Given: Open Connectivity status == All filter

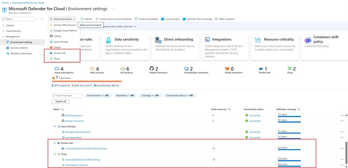Looking at the screenshot, I should point(180,96).
